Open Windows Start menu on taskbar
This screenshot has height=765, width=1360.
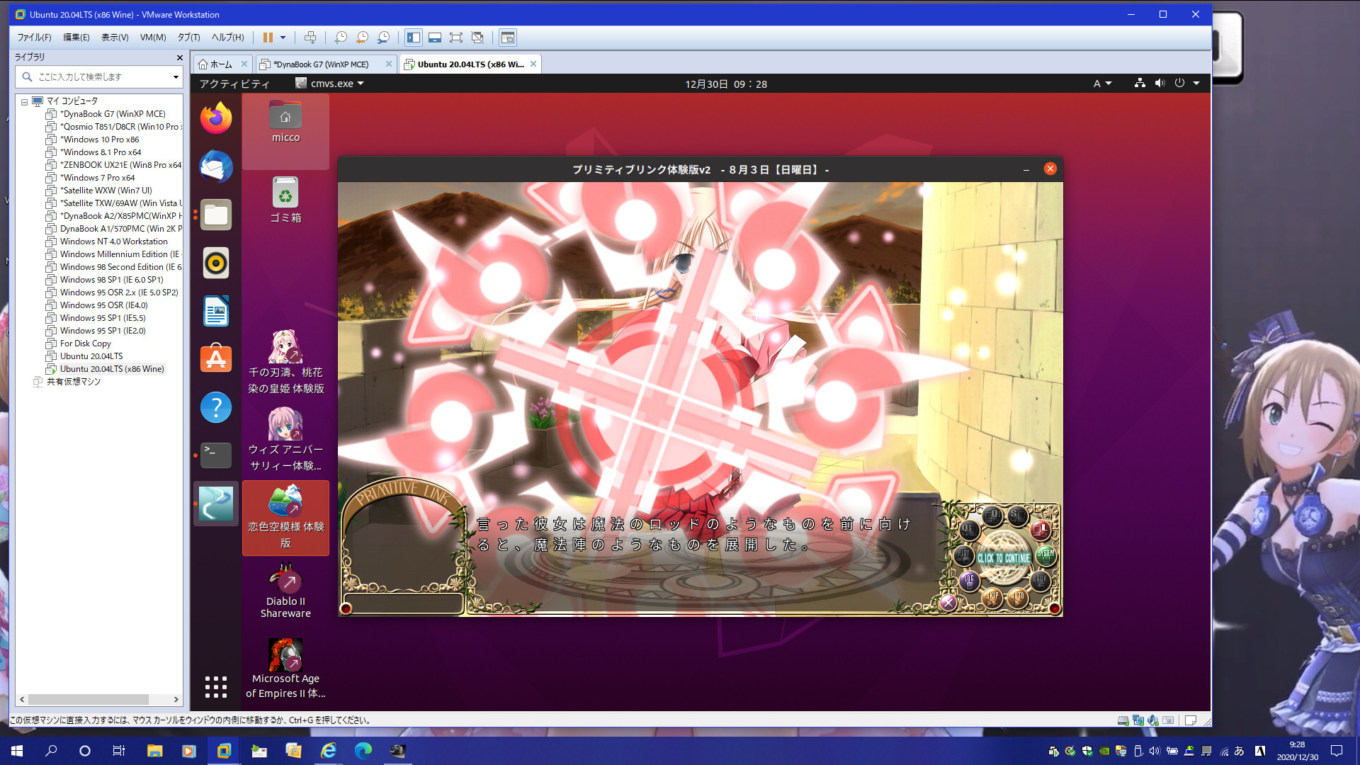click(17, 751)
